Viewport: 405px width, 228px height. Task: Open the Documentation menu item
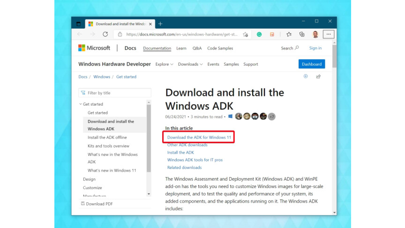157,48
